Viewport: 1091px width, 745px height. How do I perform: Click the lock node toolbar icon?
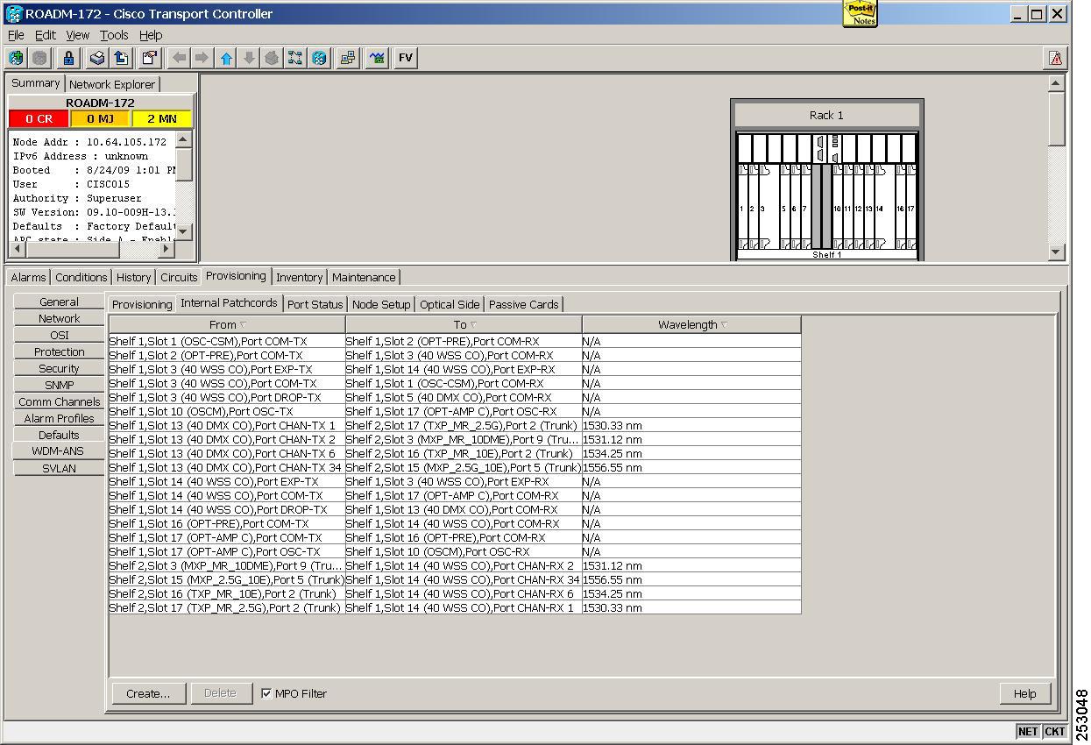tap(68, 58)
